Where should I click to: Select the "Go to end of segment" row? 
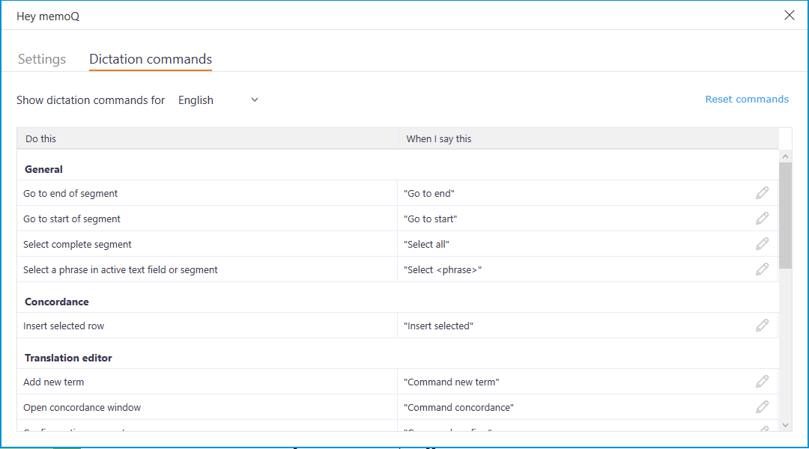coord(70,193)
